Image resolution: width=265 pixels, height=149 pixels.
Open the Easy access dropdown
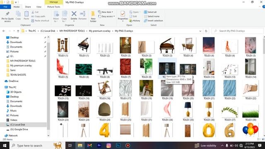106,17
